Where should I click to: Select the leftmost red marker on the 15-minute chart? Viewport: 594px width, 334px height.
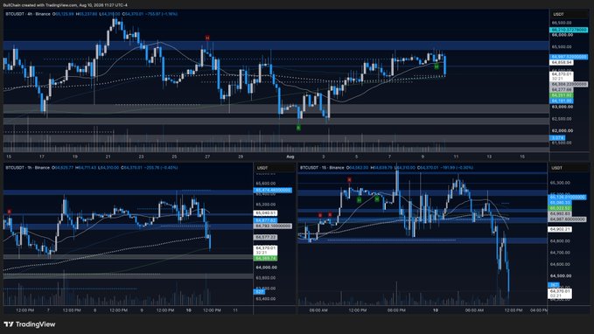click(320, 215)
